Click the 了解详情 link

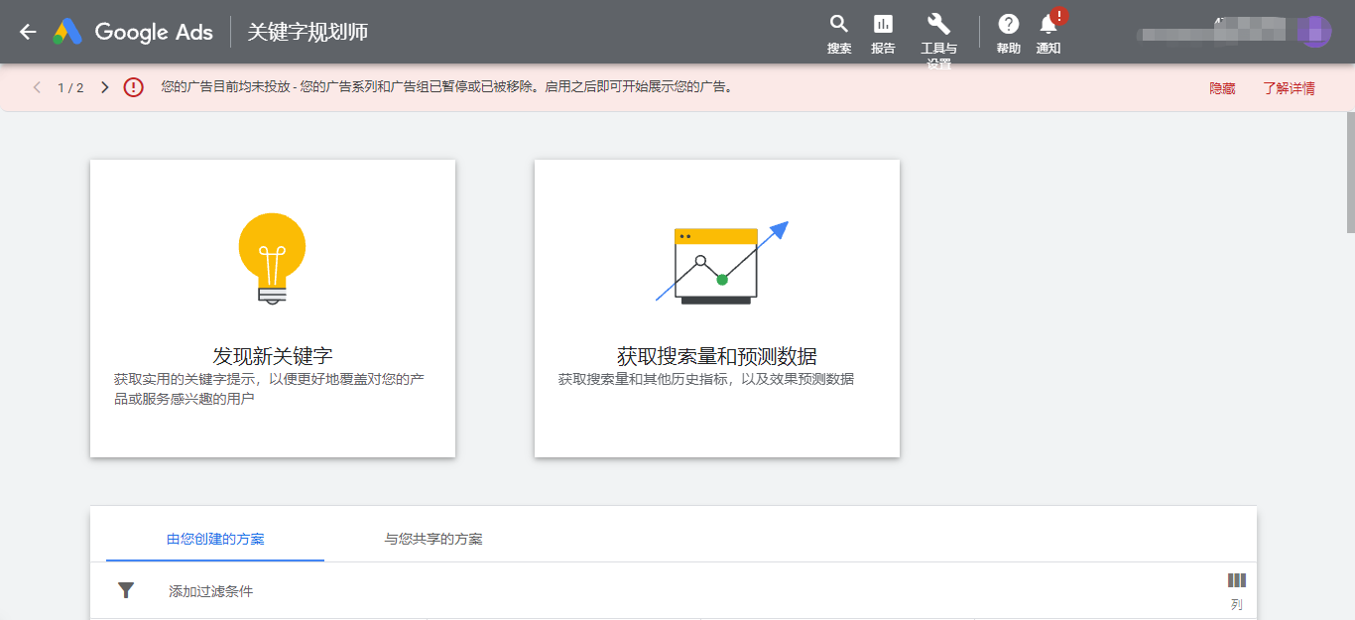(x=1289, y=88)
